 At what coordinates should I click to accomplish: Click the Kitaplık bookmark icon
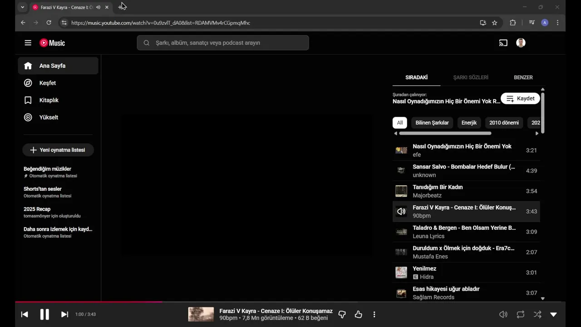click(28, 100)
